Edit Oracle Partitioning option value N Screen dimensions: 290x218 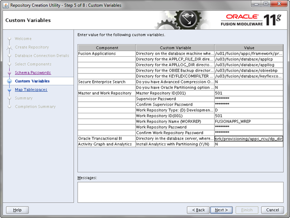tap(249, 87)
